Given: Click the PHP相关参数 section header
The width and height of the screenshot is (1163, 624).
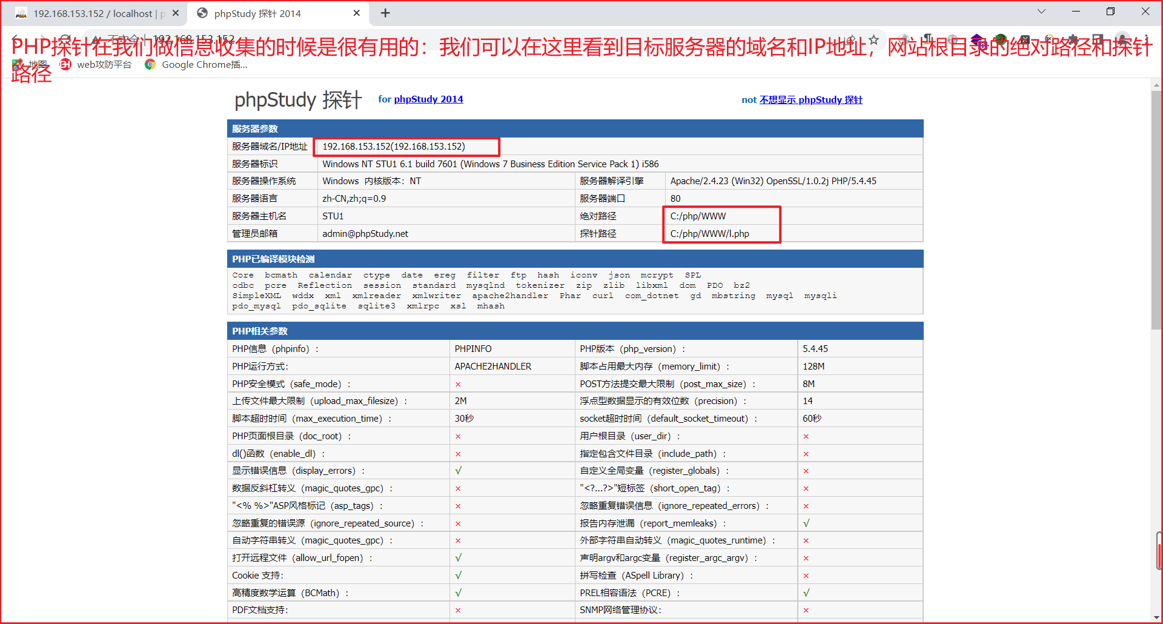Looking at the screenshot, I should point(575,331).
